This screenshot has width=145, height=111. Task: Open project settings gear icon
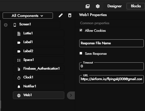[98, 6]
